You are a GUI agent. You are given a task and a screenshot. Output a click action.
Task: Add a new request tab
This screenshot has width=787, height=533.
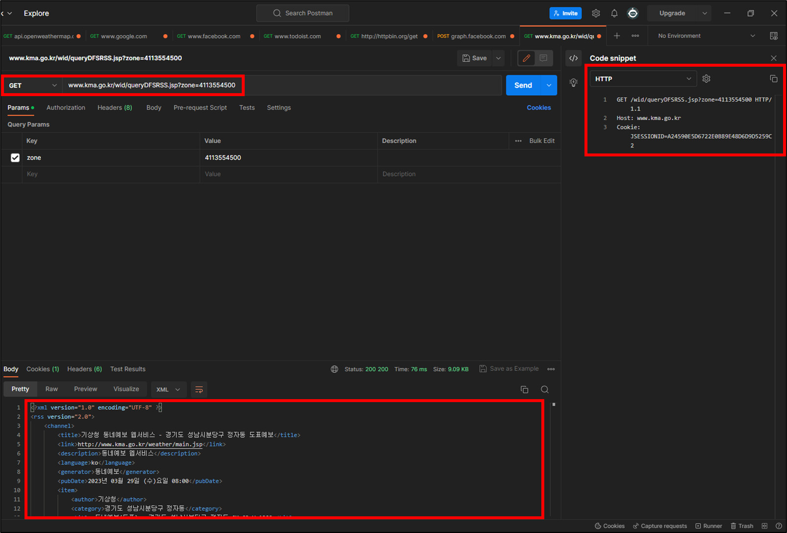coord(617,36)
